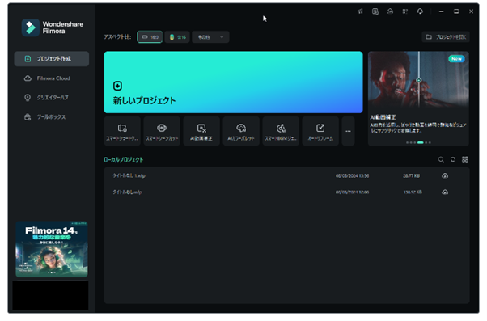Open the スマートシーンカット tool
This screenshot has height=321, width=487.
point(162,131)
